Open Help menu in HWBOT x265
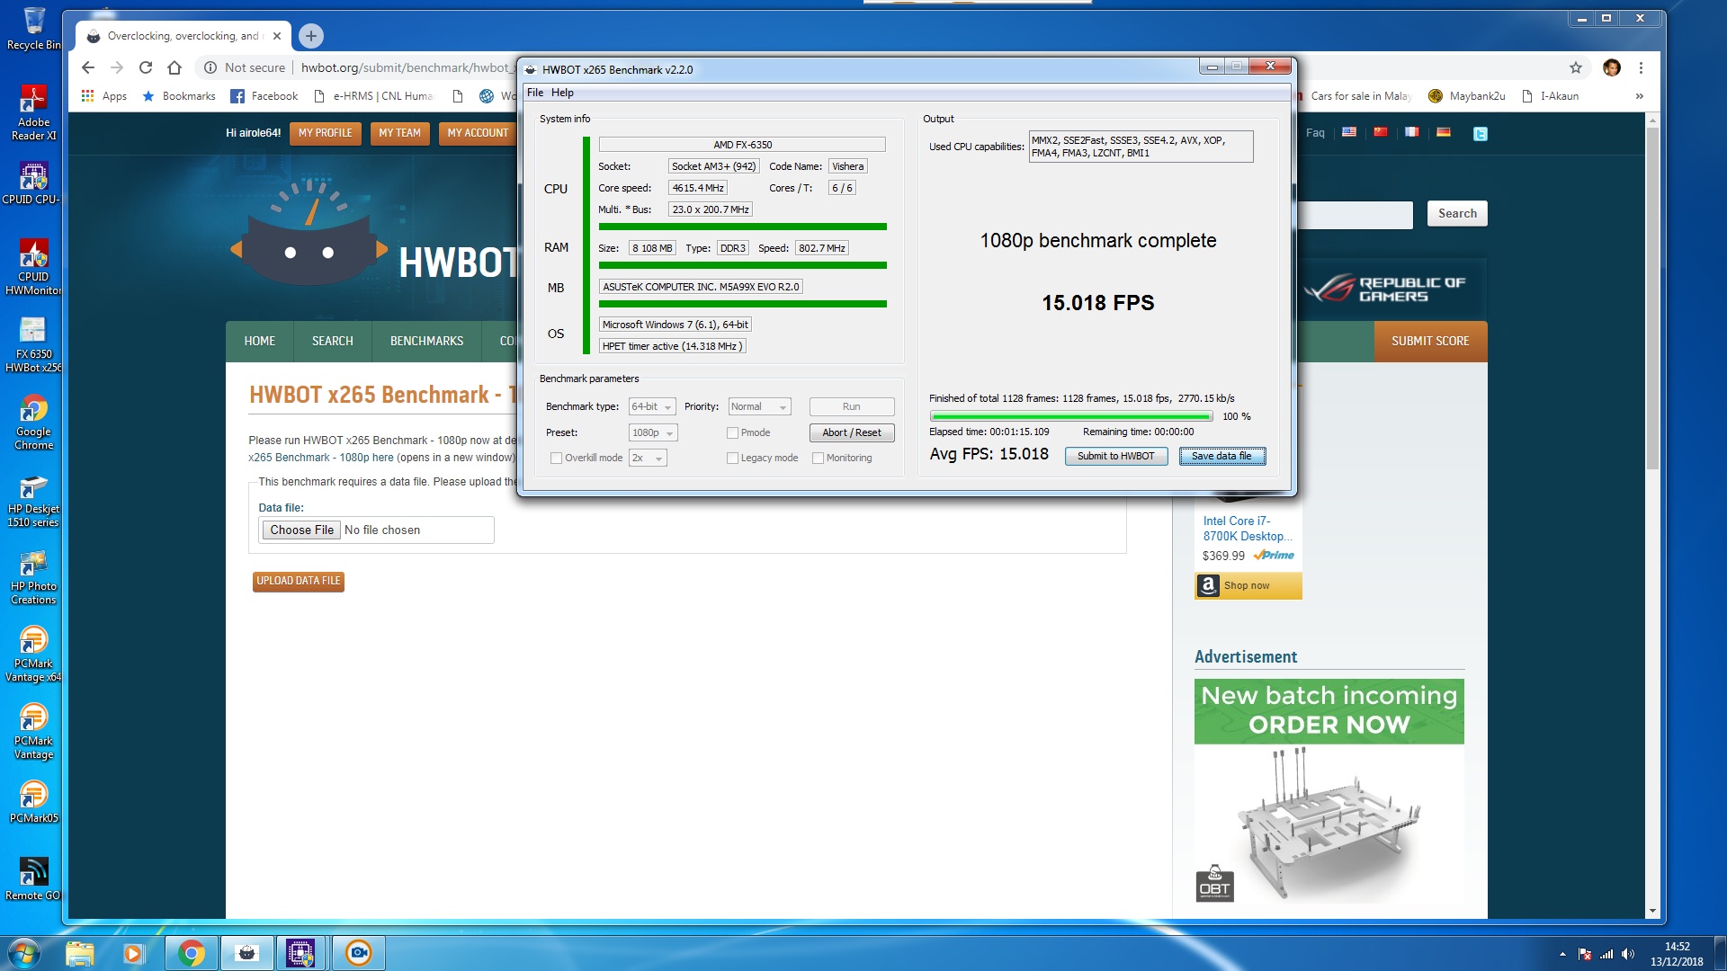 tap(562, 93)
